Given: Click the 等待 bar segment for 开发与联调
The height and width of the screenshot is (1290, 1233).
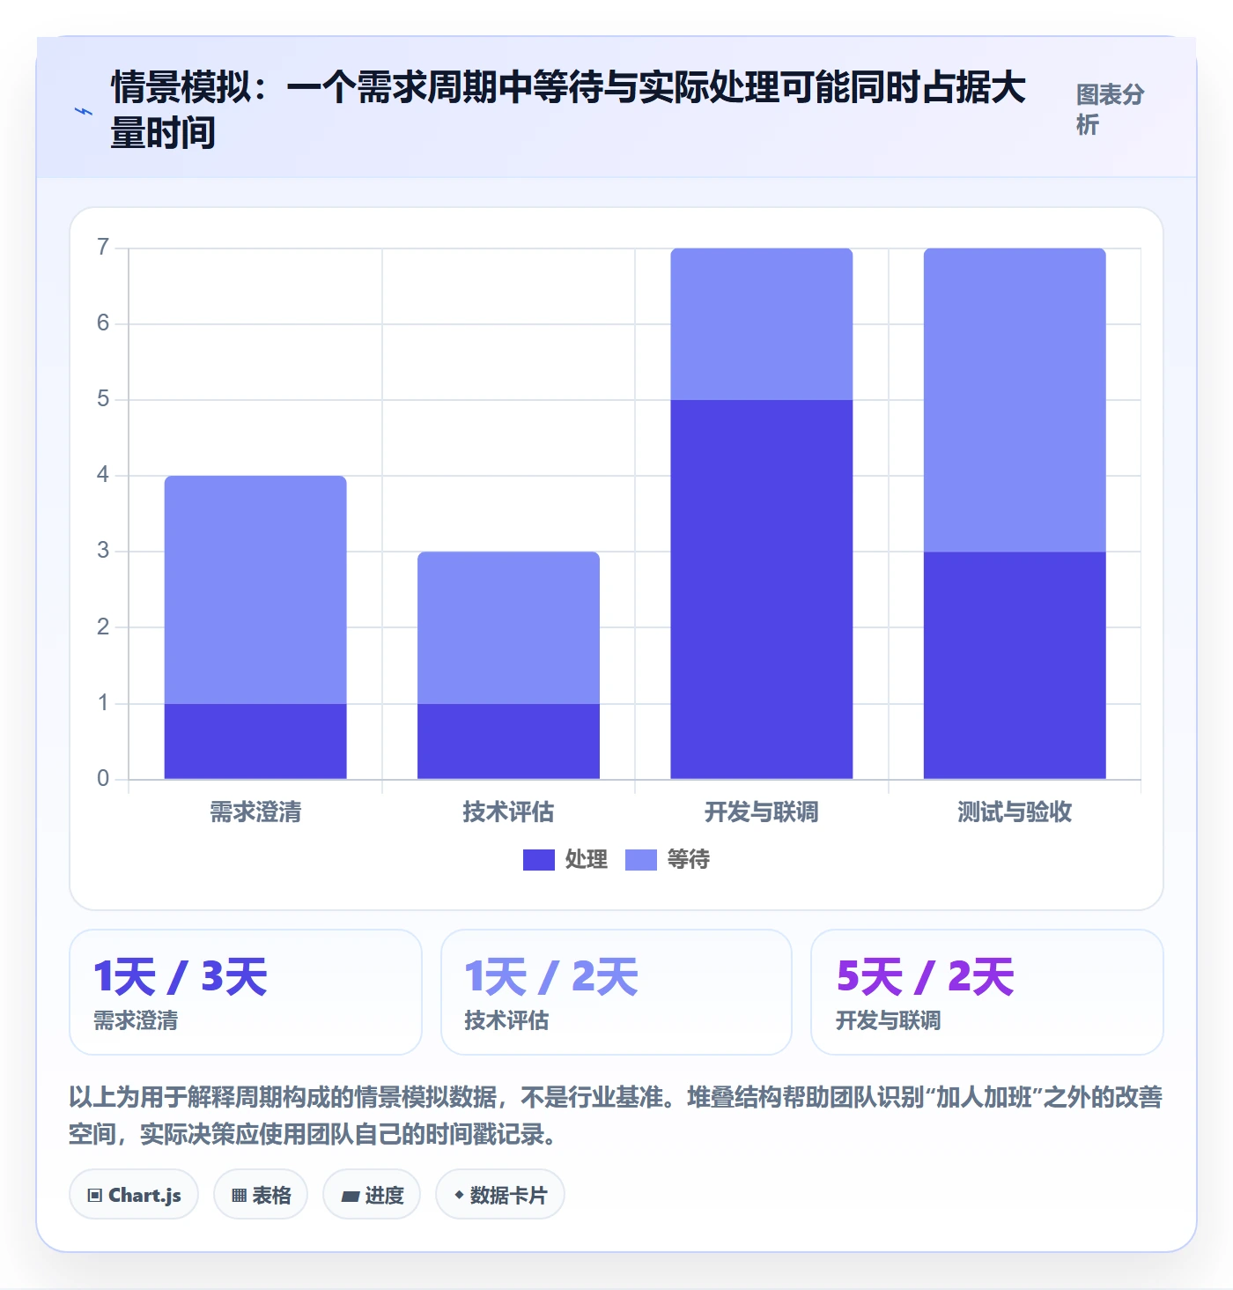Looking at the screenshot, I should (x=762, y=324).
